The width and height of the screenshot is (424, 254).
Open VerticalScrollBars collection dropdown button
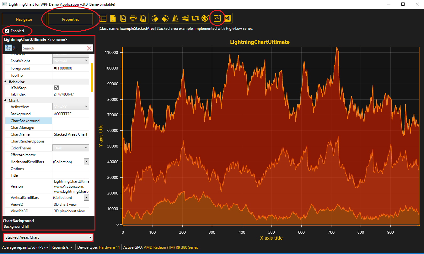click(86, 197)
